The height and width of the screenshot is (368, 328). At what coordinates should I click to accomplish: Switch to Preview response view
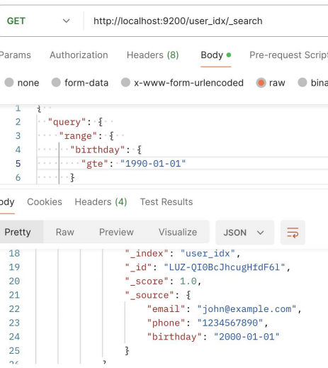coord(116,232)
